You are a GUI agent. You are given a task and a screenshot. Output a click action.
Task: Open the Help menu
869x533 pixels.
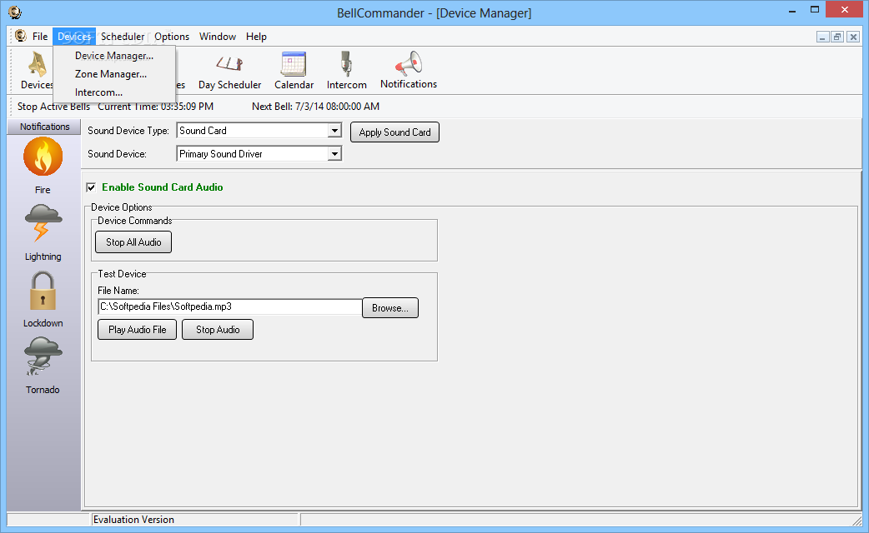[256, 37]
